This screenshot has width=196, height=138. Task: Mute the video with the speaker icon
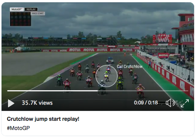[x=170, y=103]
